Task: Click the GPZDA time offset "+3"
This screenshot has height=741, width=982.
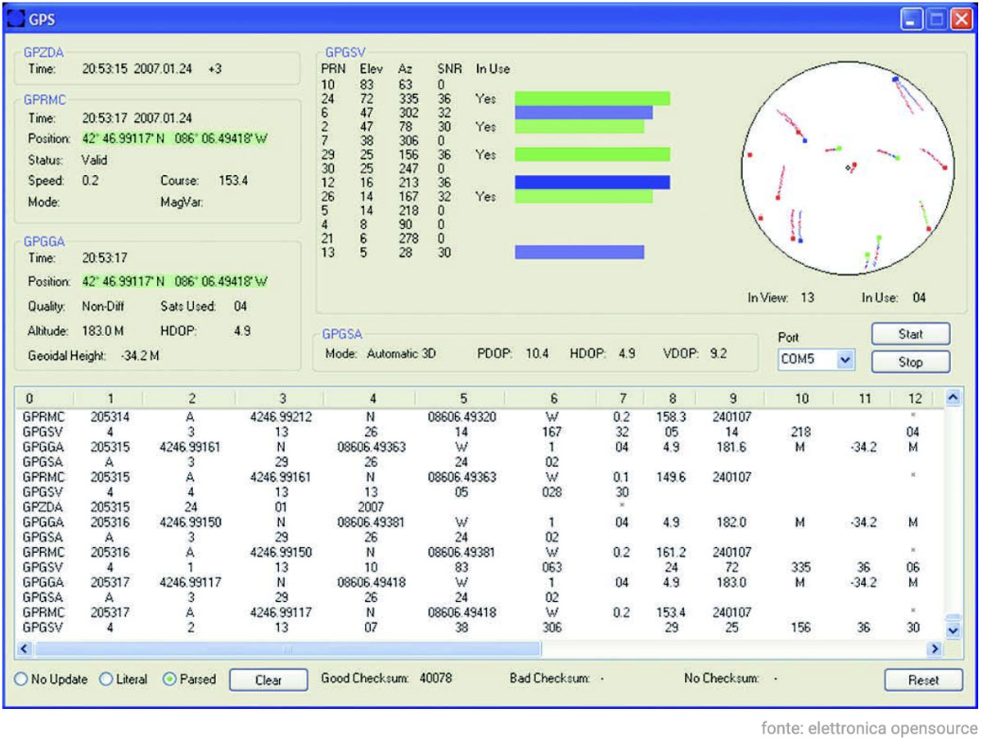Action: (x=214, y=70)
